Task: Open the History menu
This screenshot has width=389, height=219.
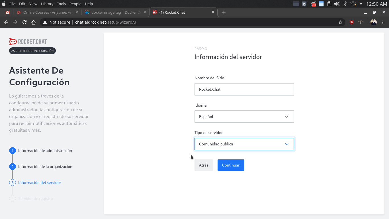Action: 47,4
